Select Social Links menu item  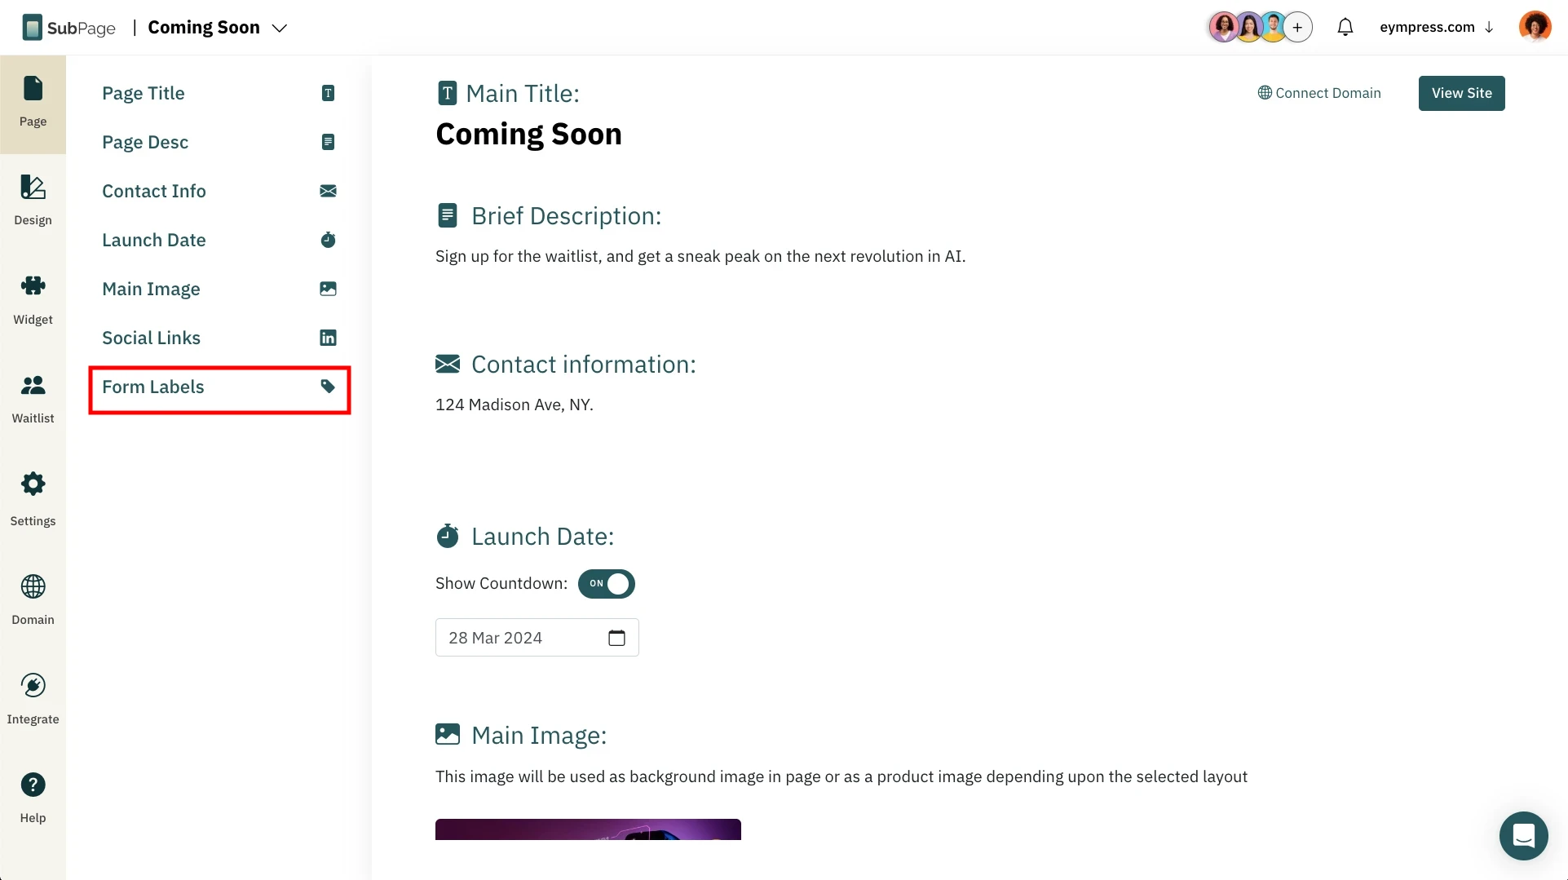click(219, 338)
